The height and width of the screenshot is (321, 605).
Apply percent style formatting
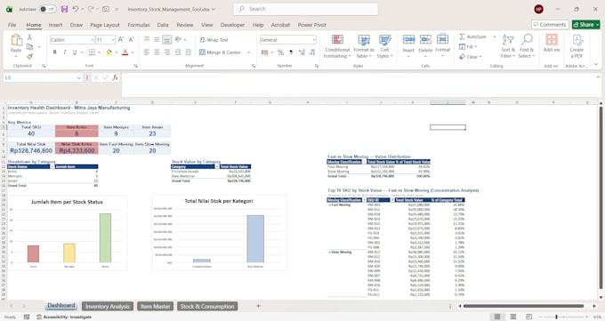[280, 52]
